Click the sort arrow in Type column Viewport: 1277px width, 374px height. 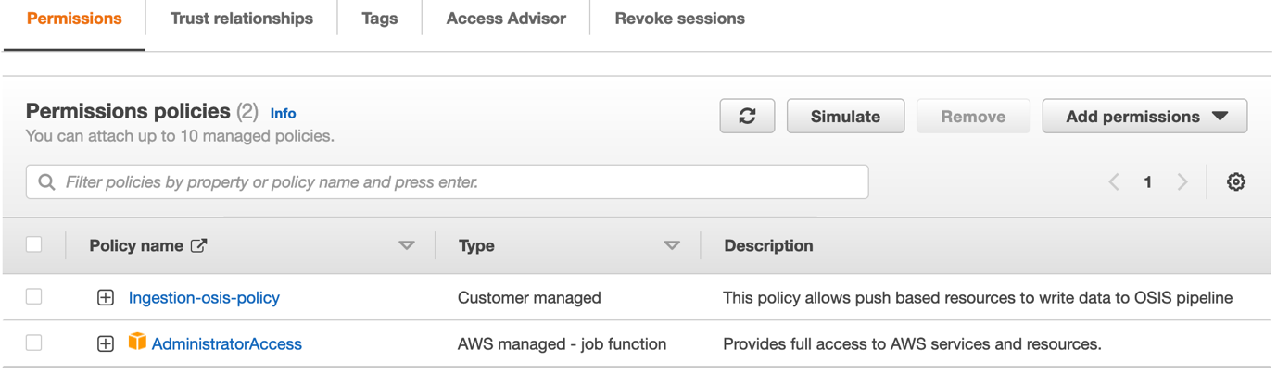(672, 245)
